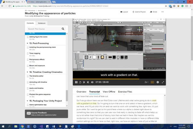Collapse the 13. Post-Processing section
The image size is (193, 129).
pos(27,43)
